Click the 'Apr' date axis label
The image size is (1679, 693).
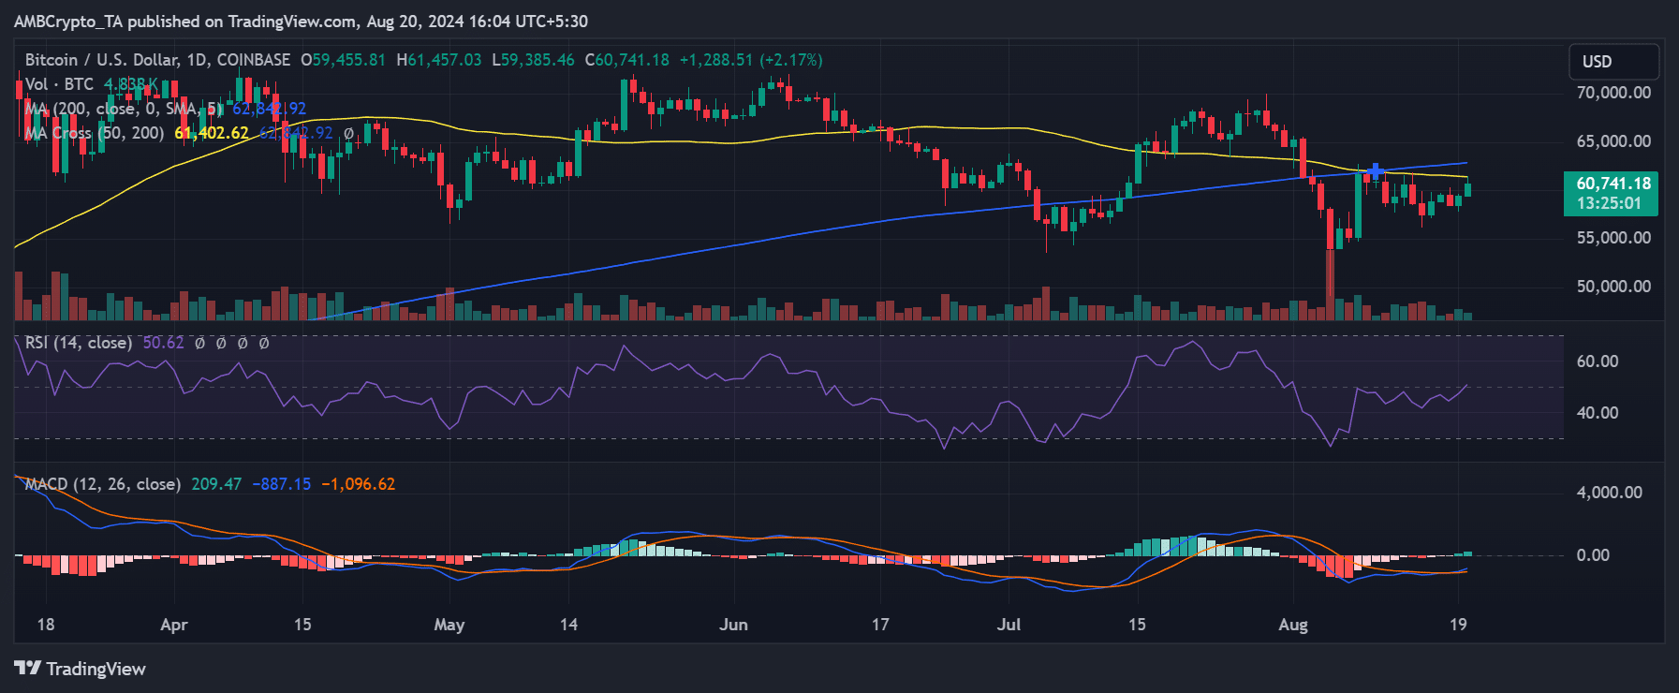[174, 625]
